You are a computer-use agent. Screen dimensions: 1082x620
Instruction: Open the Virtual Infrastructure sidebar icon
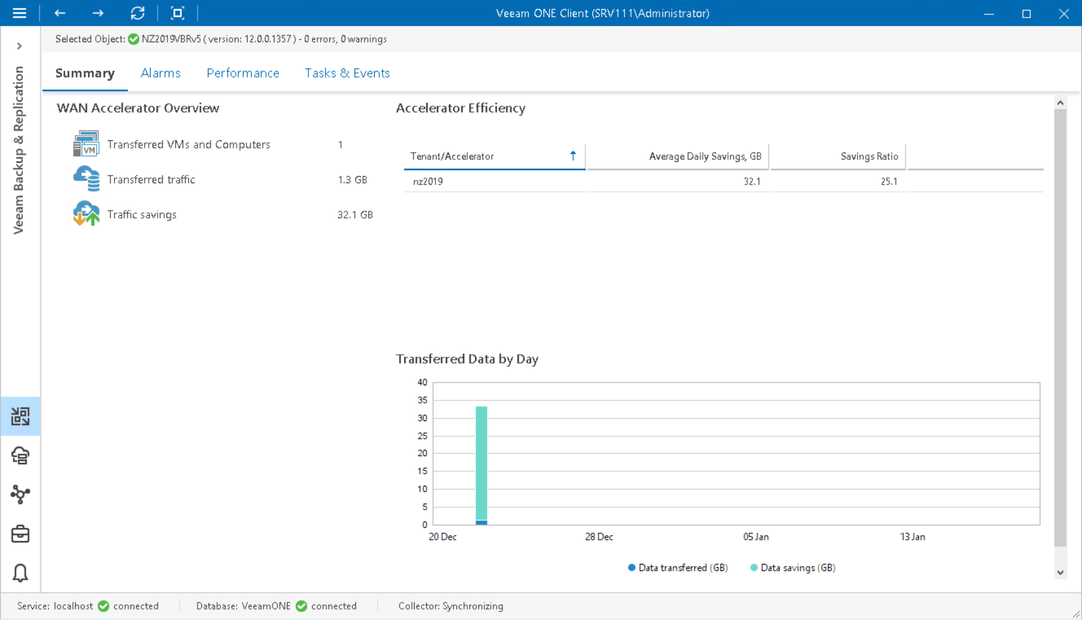tap(20, 455)
